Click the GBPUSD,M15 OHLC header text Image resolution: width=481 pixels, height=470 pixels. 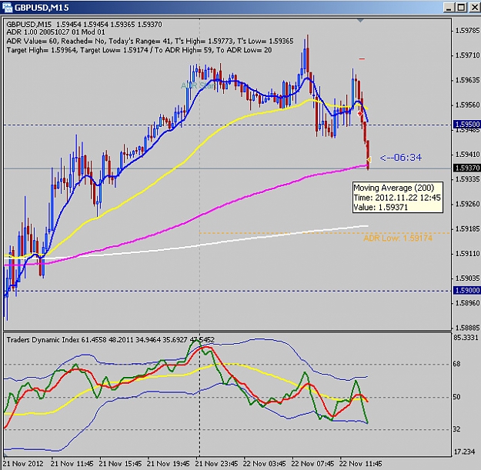(84, 24)
